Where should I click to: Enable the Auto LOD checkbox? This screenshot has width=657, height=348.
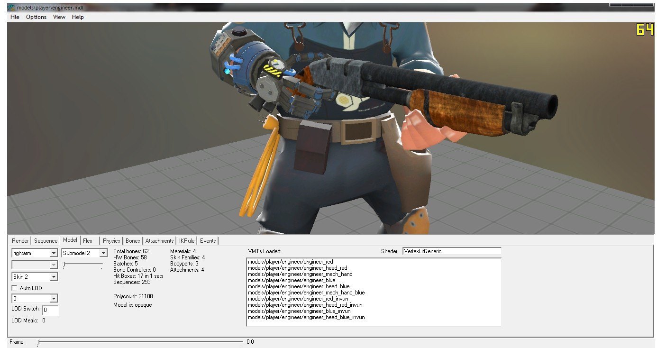pyautogui.click(x=15, y=288)
